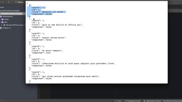Click the Run play button in the toolbar
Viewport: 182px width, 102px height.
(x=9, y=2)
